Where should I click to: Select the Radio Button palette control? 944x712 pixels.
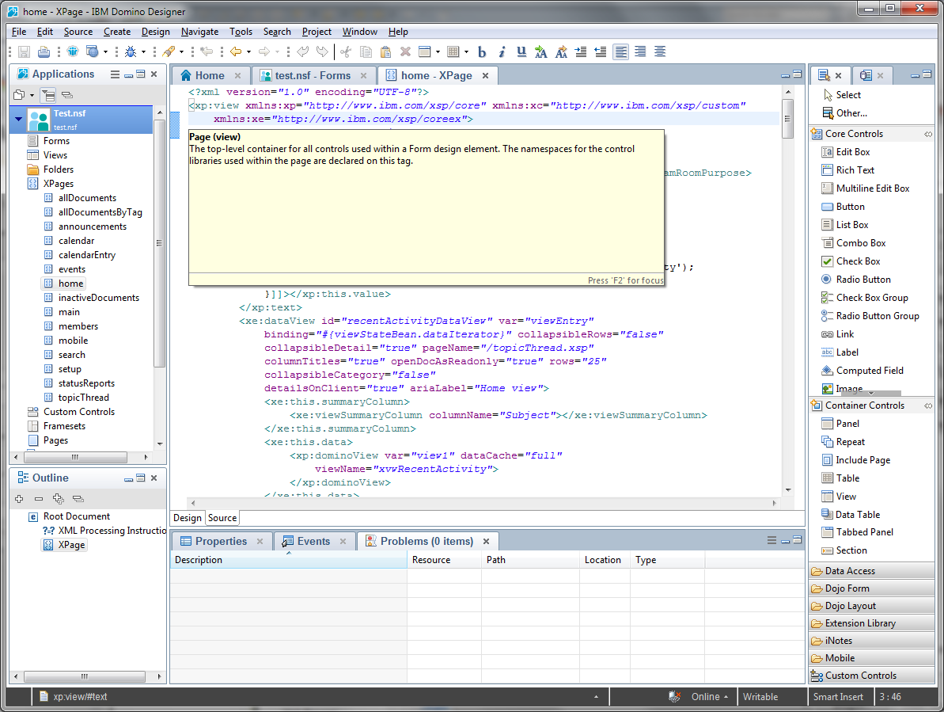coord(862,280)
